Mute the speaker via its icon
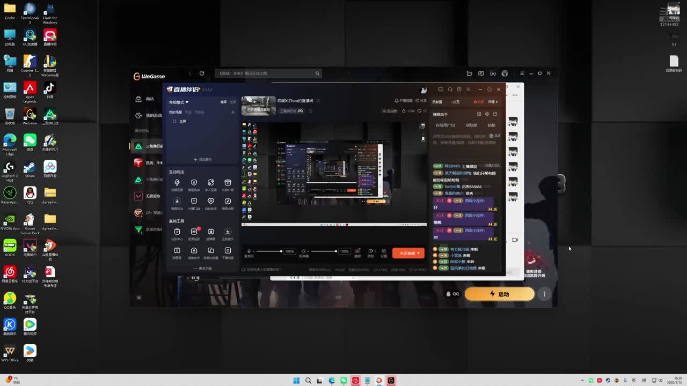 click(x=303, y=251)
